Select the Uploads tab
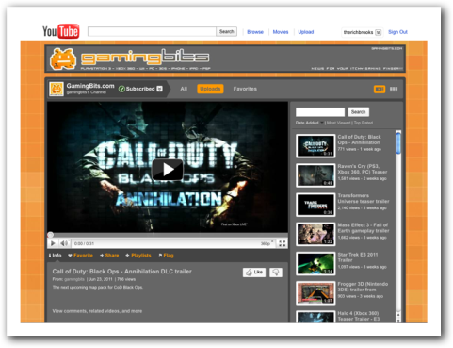Image resolution: width=453 pixels, height=348 pixels. click(x=210, y=89)
